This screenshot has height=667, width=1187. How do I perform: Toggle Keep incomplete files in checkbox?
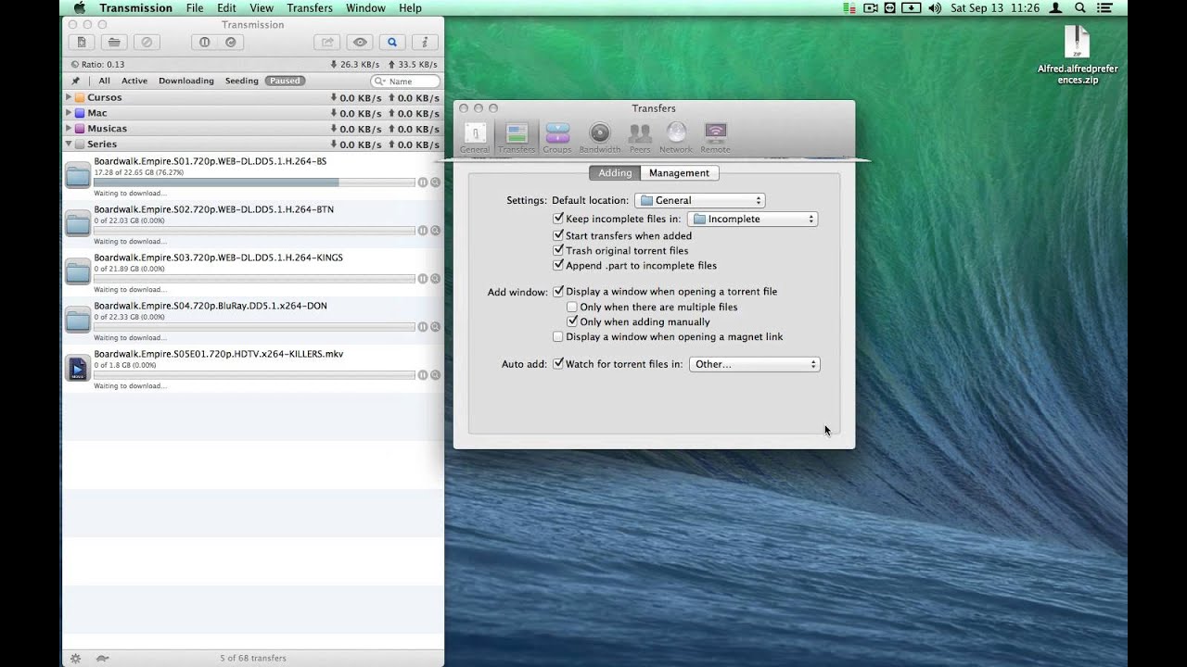tap(558, 219)
